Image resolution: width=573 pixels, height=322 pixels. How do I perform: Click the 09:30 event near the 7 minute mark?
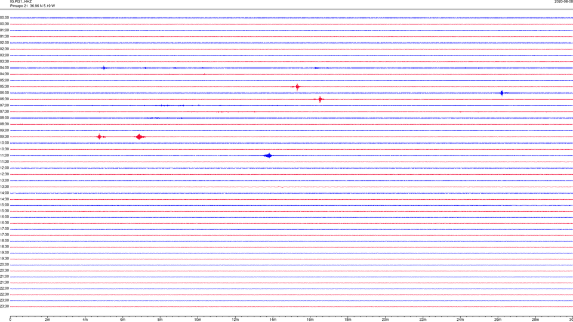pyautogui.click(x=139, y=137)
